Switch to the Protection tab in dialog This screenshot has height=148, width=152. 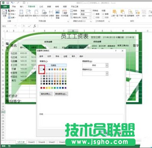tap(81, 56)
